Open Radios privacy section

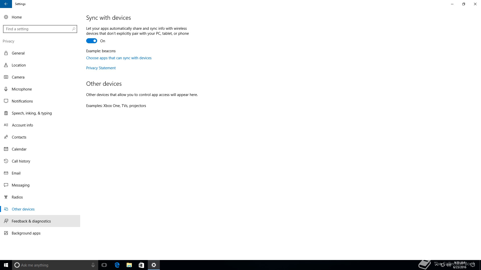(x=40, y=197)
